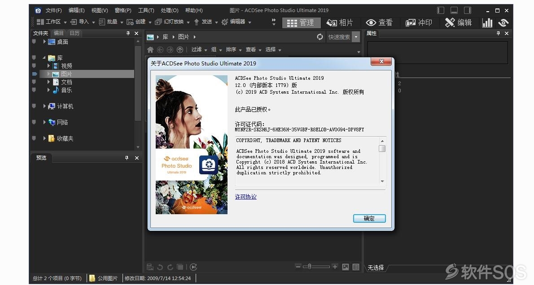Click the thumbnail zoom slider handle

[310, 267]
